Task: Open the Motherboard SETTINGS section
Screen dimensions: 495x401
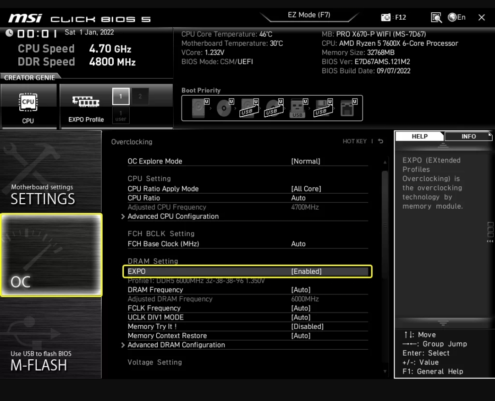Action: 50,172
